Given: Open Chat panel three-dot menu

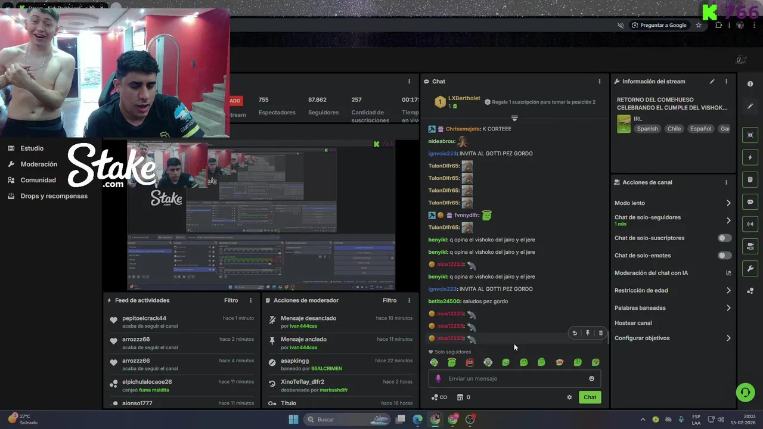Looking at the screenshot, I should (600, 82).
